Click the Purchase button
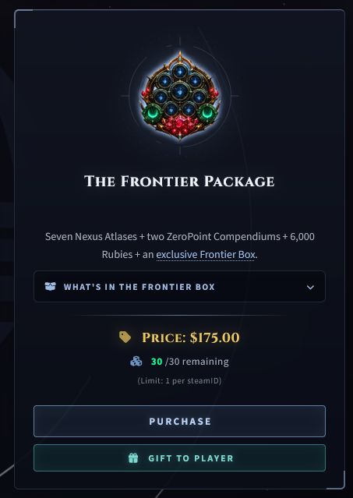Image resolution: width=353 pixels, height=498 pixels. click(180, 421)
